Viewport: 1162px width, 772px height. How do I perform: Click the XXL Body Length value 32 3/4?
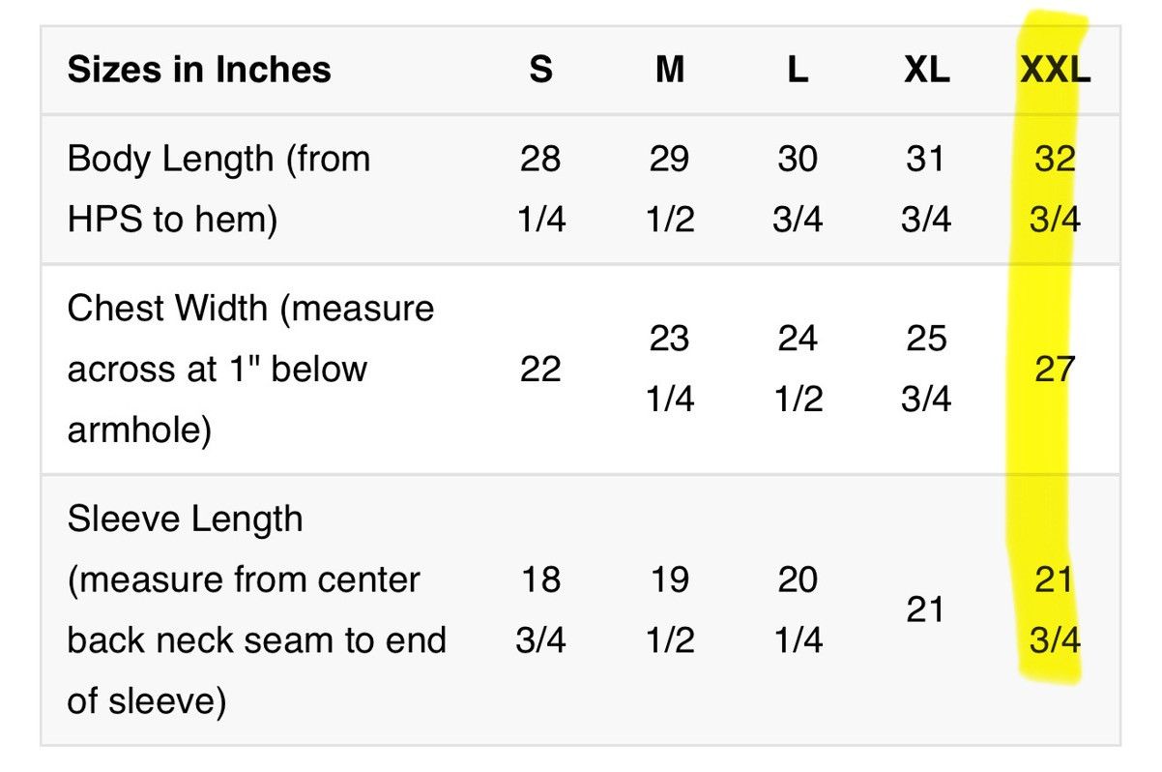click(x=1055, y=189)
